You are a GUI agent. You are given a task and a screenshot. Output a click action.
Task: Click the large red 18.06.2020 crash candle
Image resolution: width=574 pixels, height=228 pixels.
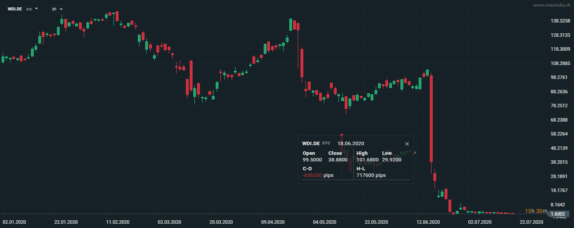pos(431,116)
